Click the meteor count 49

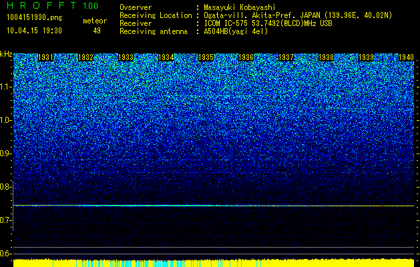[x=97, y=31]
